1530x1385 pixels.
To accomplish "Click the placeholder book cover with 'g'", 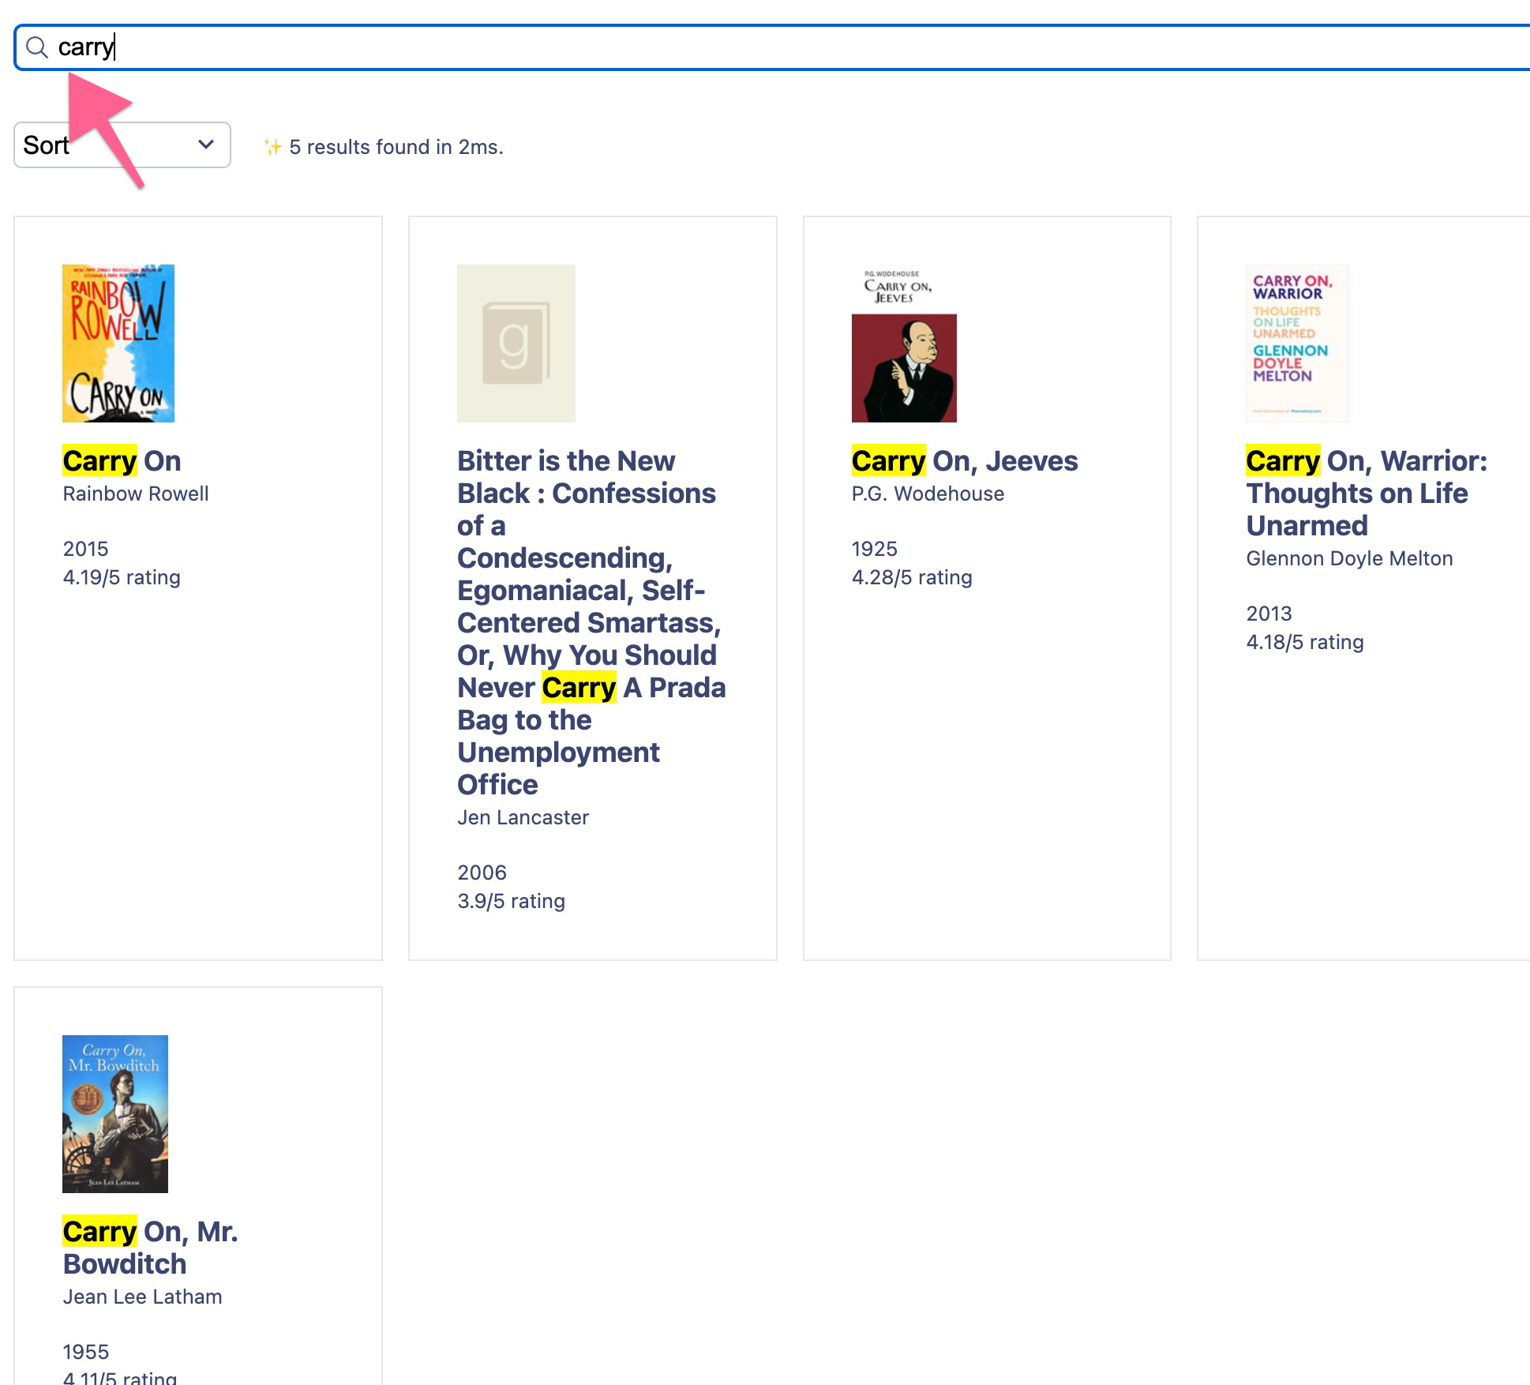I will [x=516, y=343].
